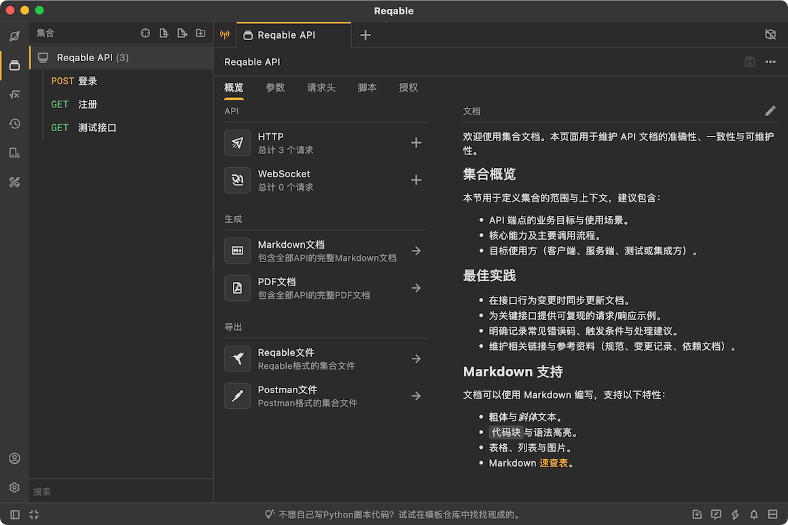This screenshot has width=788, height=525.
Task: Open the three-dot more options menu
Action: coord(770,62)
